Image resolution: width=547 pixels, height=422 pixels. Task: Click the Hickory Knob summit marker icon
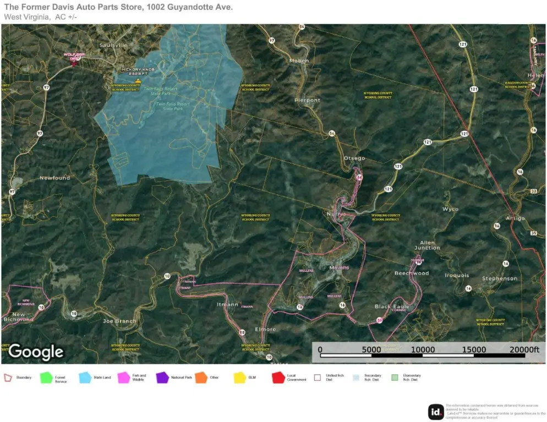pyautogui.click(x=138, y=81)
